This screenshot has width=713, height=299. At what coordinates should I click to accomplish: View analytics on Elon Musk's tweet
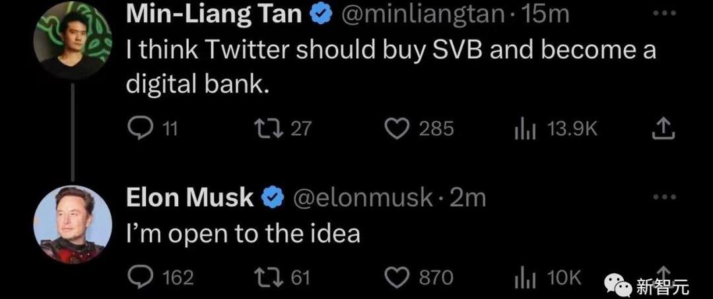click(524, 278)
